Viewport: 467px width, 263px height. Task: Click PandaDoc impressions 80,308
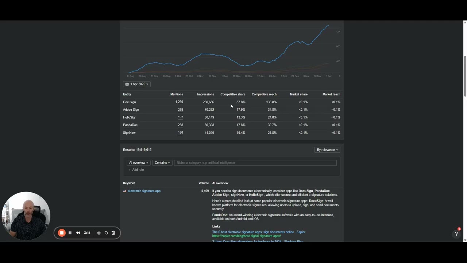click(x=209, y=125)
